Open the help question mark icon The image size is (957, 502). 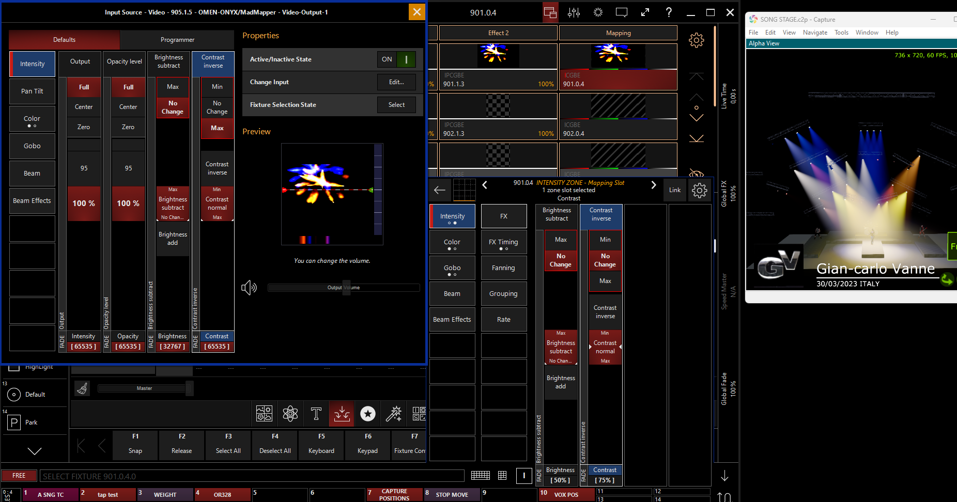pos(669,12)
